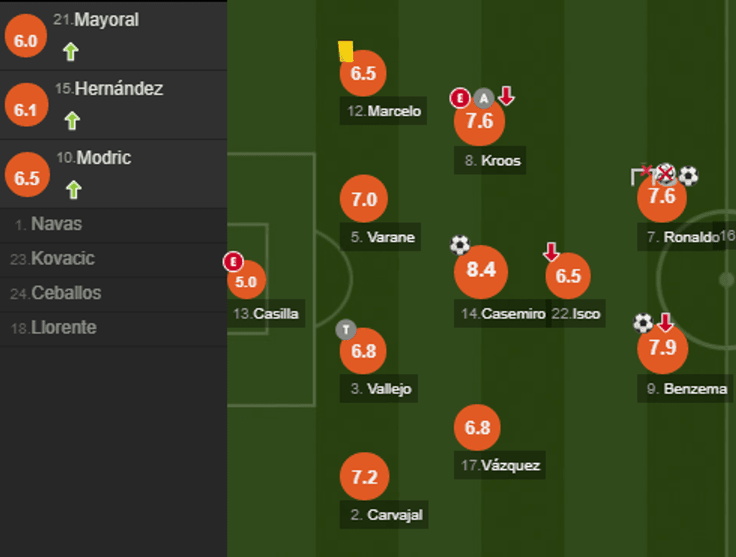Click the green up arrow under Modric

tap(73, 190)
